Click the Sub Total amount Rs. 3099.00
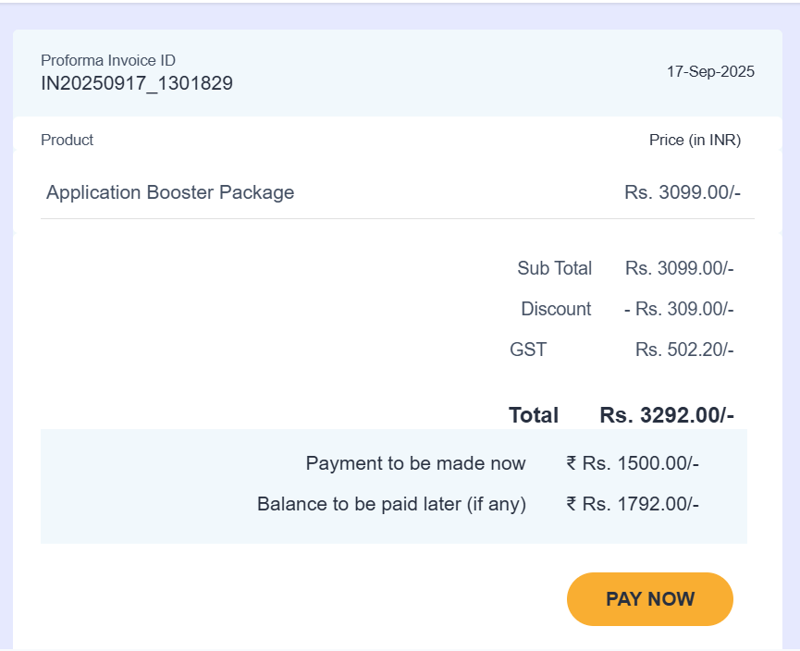 click(679, 268)
